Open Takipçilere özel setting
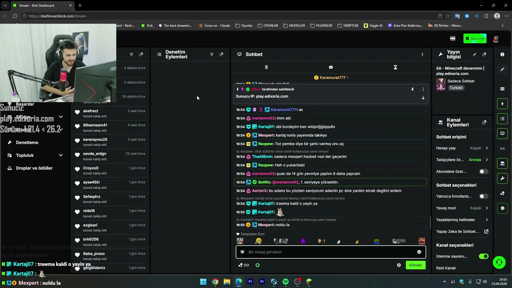The height and width of the screenshot is (288, 512). [x=462, y=160]
